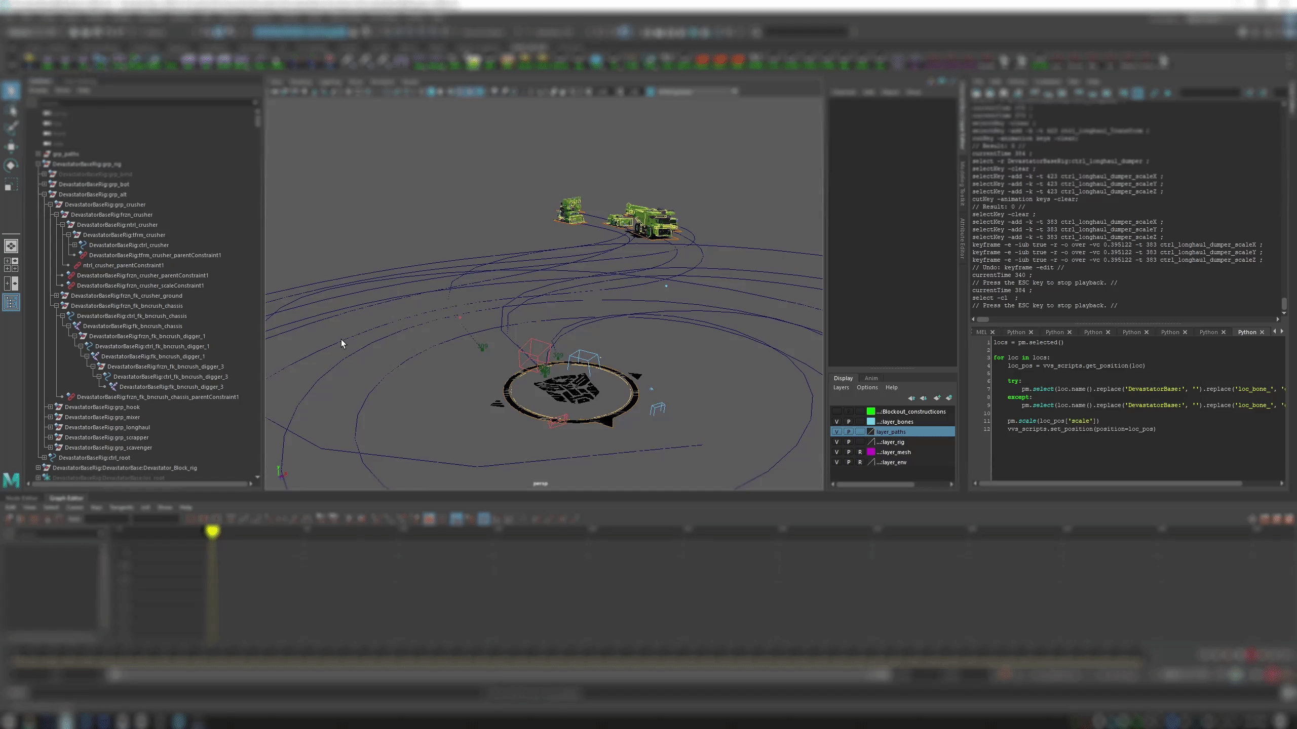Expand the DevastatorBaseRig:grp_hook node
Screen dimensions: 1297x729
(x=50, y=407)
